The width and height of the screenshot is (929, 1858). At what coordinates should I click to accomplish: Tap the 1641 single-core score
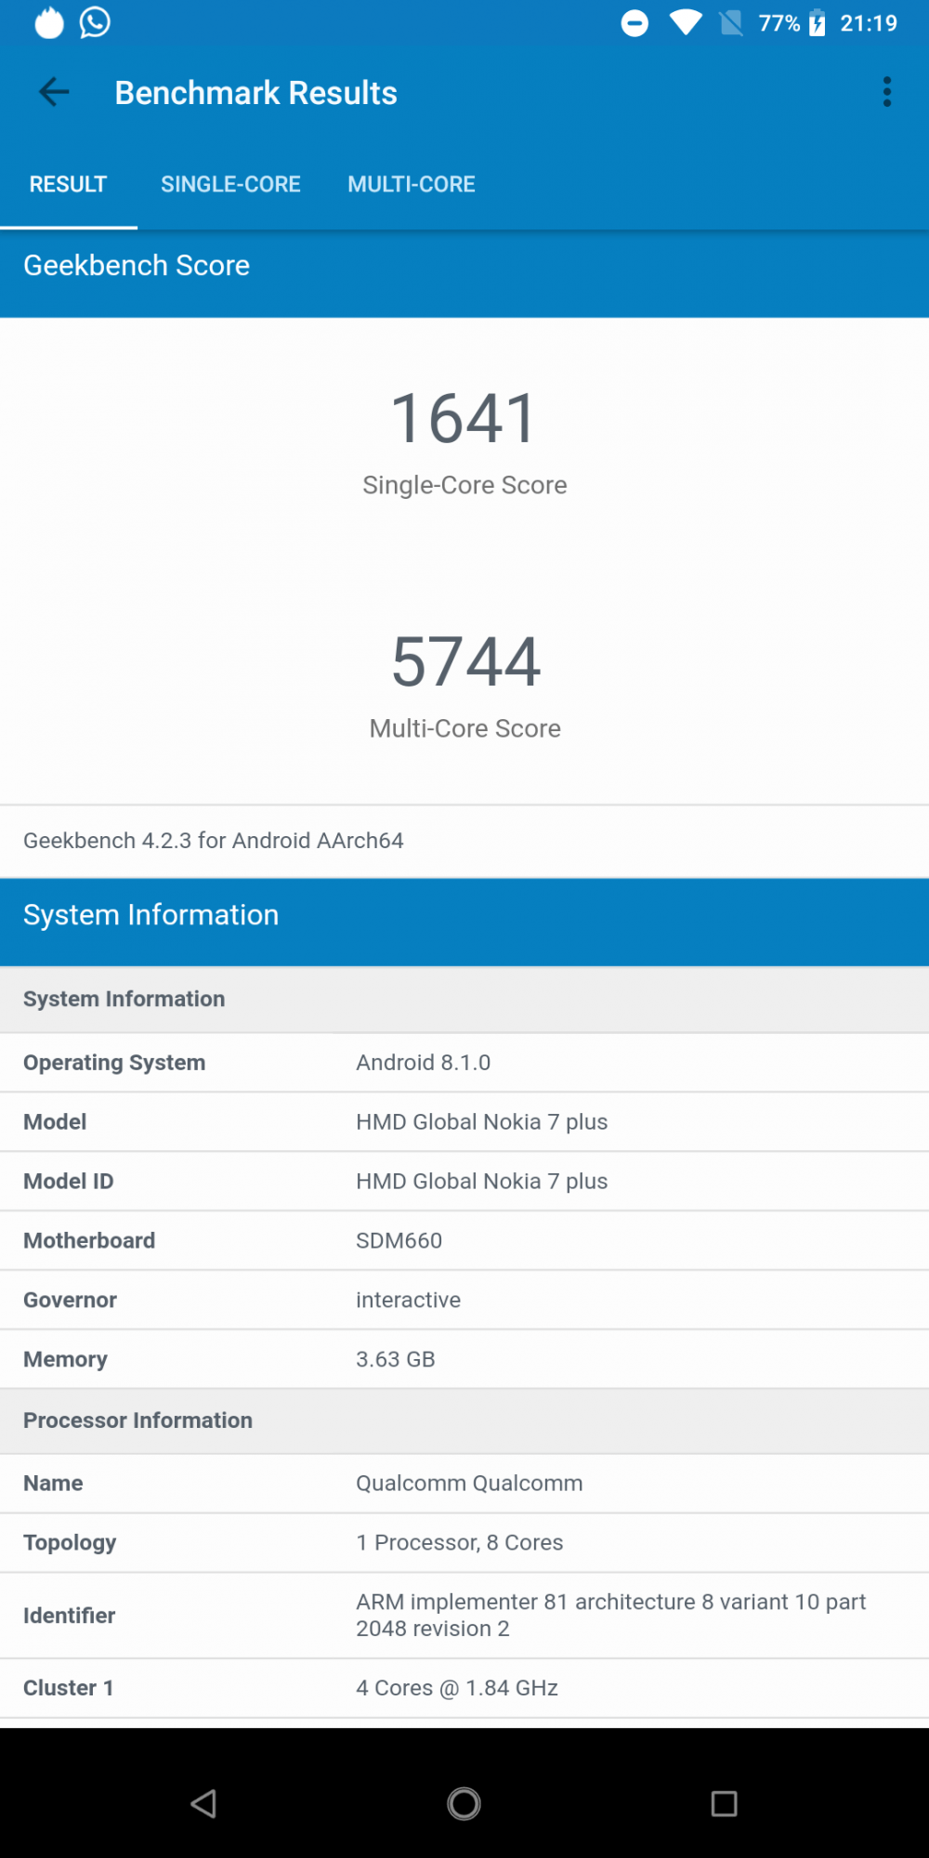464,418
